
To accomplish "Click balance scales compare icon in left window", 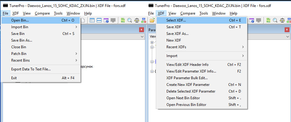I will tap(137, 20).
